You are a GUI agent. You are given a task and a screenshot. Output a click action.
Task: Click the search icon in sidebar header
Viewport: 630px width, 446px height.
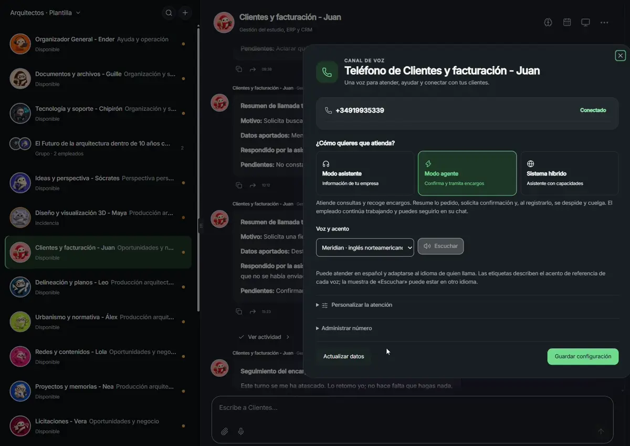(x=169, y=13)
